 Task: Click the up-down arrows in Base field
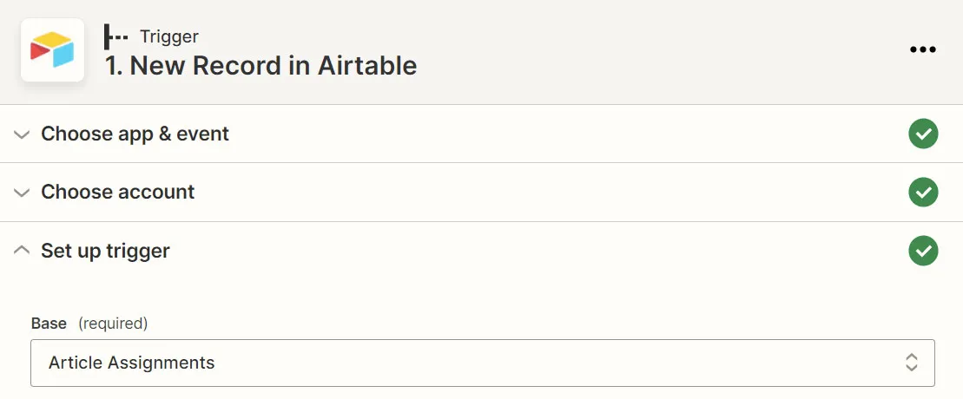point(911,363)
